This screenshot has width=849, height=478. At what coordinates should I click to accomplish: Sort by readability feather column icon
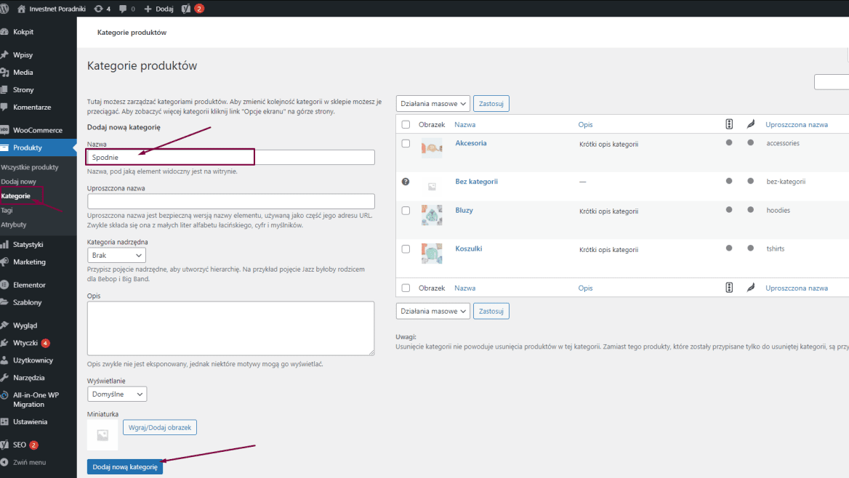tap(750, 124)
